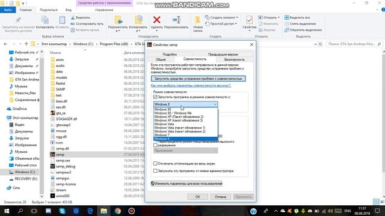Image resolution: width=385 pixels, height=216 pixels.
Task: Click the New folder (Новая папка) icon
Action: pyautogui.click(x=198, y=20)
